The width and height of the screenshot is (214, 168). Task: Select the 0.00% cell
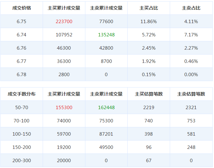(191, 75)
